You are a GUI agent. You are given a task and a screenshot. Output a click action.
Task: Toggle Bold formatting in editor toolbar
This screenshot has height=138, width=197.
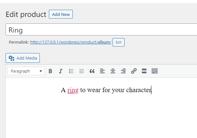pos(50,71)
